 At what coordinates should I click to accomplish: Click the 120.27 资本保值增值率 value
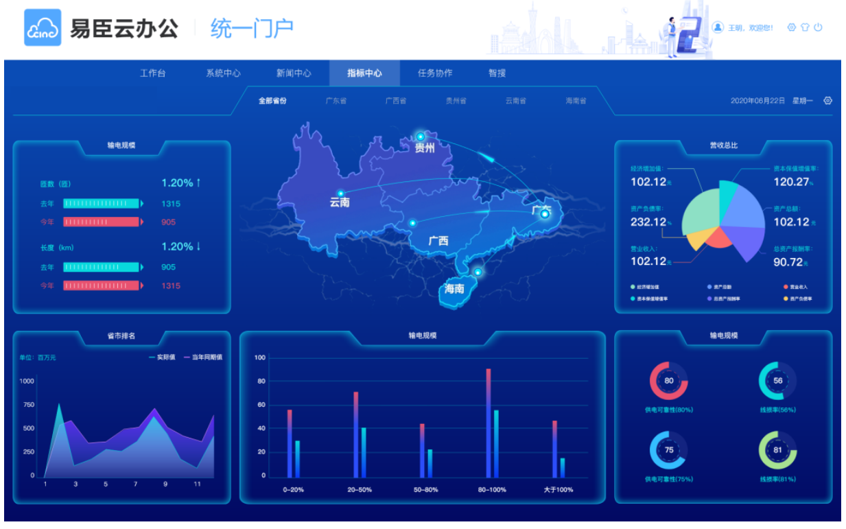click(x=790, y=182)
